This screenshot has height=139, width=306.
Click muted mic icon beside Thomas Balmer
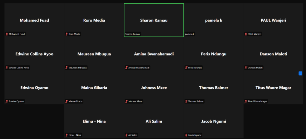(x=186, y=102)
